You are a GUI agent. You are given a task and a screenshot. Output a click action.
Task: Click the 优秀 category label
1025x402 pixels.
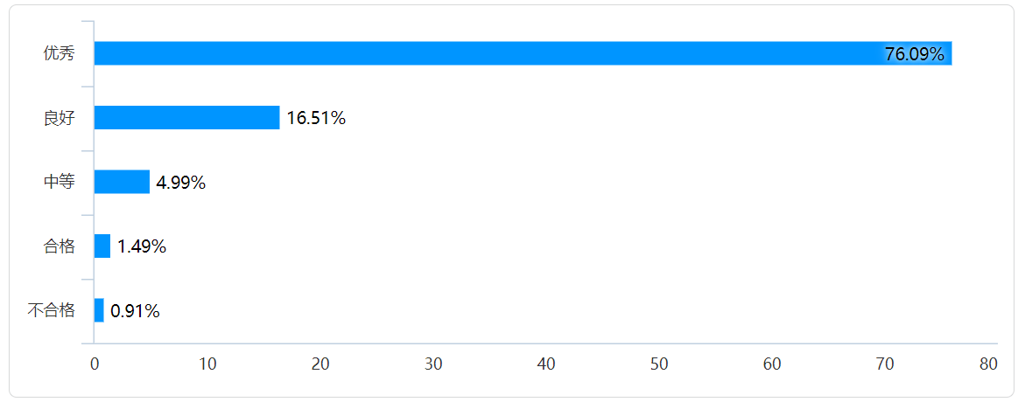click(x=60, y=53)
